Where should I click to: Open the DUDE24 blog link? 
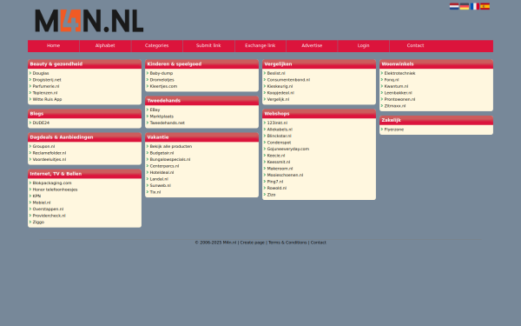41,123
